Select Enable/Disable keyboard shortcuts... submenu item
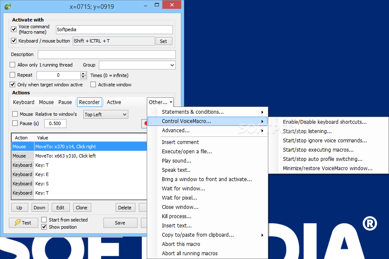Image resolution: width=389 pixels, height=259 pixels. (328, 122)
